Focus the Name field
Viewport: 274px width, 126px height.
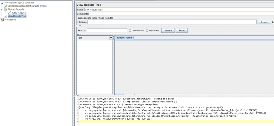coord(179,10)
